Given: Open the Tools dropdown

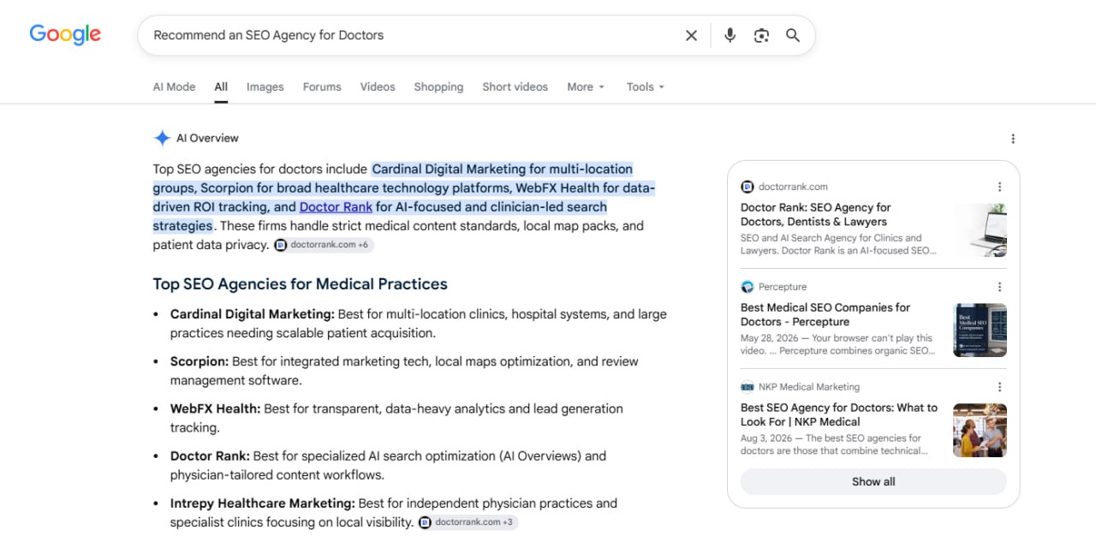Looking at the screenshot, I should (x=645, y=86).
